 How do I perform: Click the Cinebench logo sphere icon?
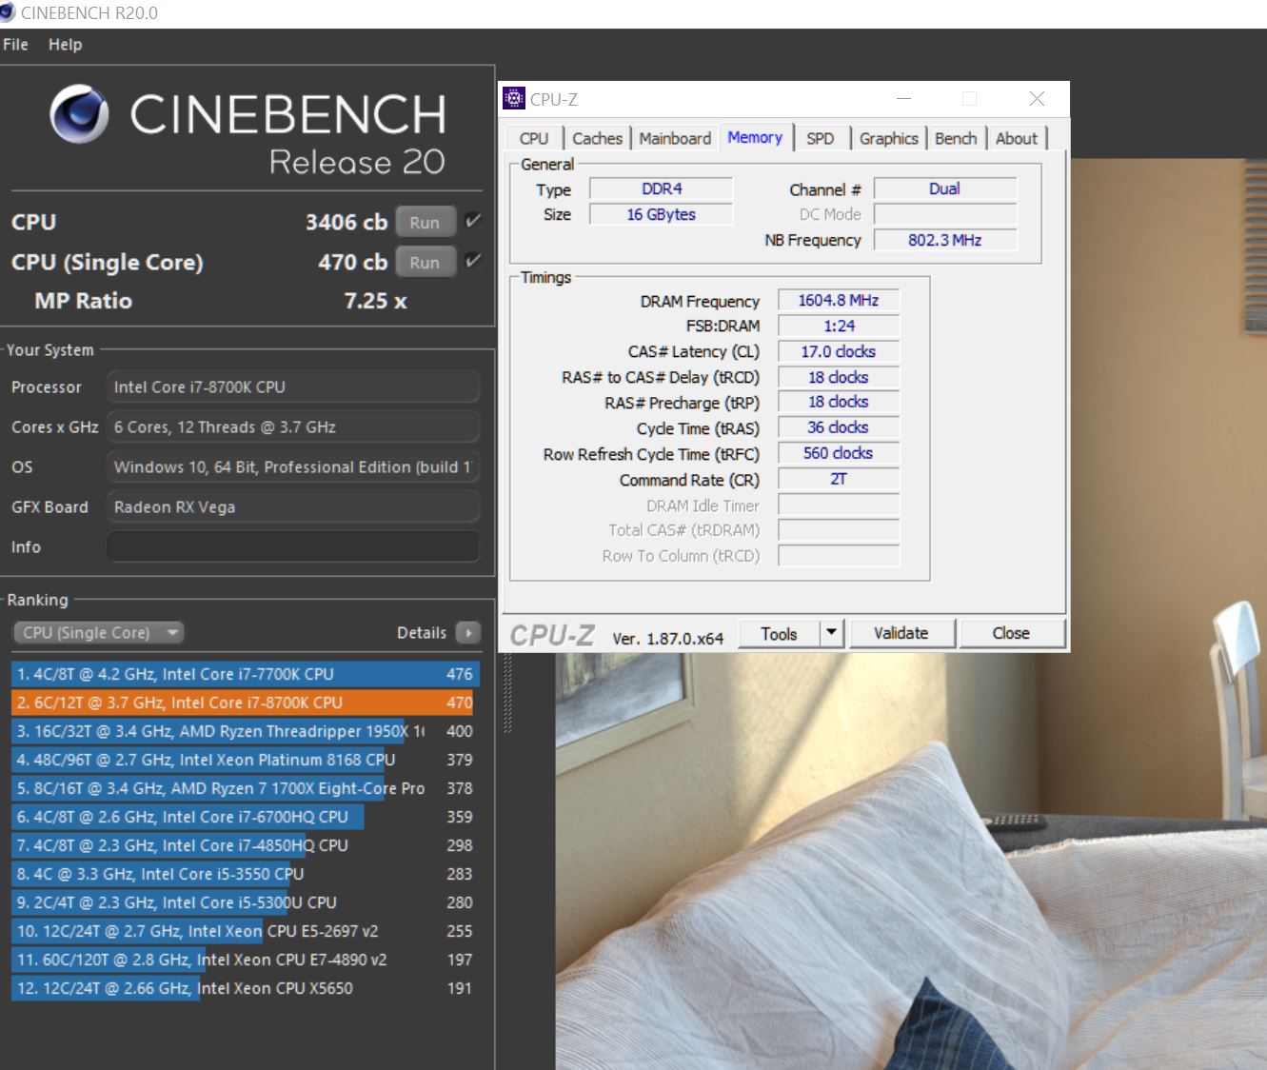click(x=79, y=113)
